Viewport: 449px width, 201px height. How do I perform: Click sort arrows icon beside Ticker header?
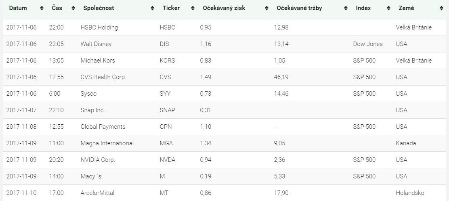pos(193,8)
